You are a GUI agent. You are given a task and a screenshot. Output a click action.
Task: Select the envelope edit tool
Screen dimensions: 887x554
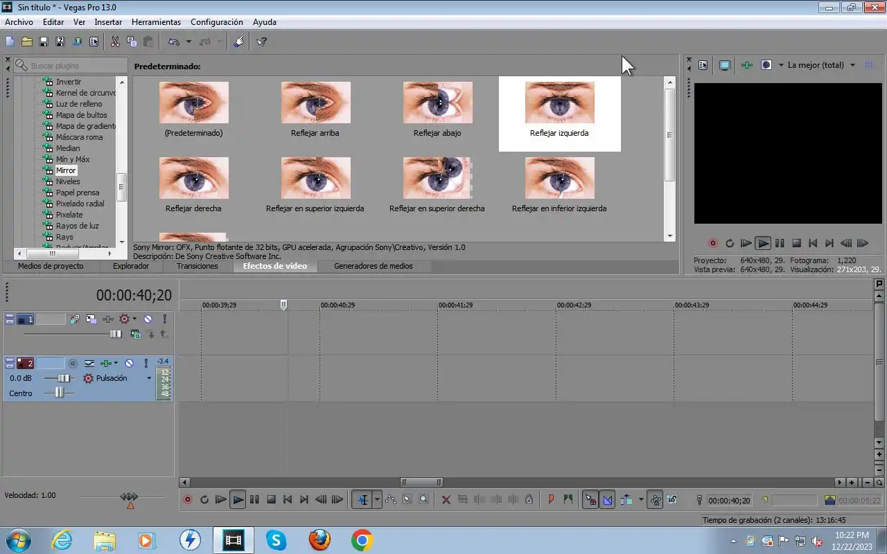click(x=391, y=499)
